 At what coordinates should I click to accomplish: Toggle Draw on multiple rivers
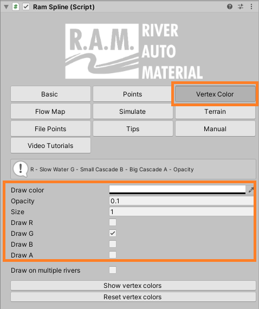click(113, 270)
